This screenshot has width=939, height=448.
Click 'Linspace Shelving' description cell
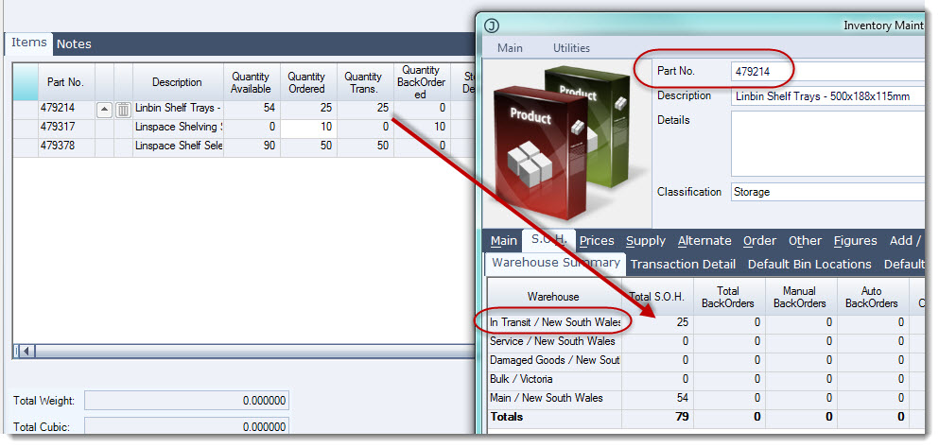(178, 128)
